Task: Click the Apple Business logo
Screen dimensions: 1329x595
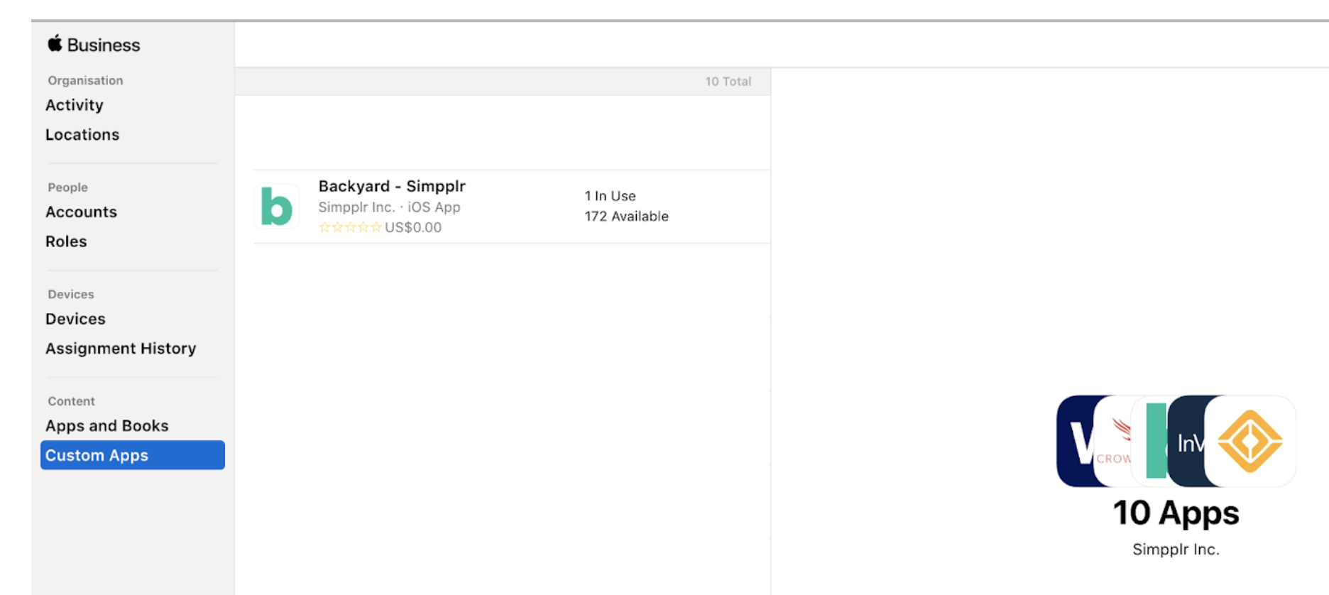Action: point(94,45)
